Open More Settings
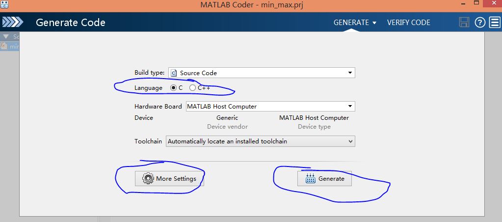 click(169, 178)
